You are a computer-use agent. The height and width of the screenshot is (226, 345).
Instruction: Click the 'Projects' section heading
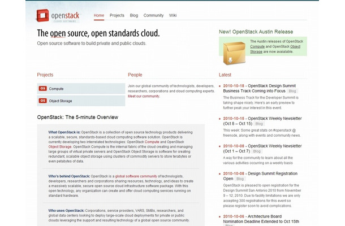(45, 75)
